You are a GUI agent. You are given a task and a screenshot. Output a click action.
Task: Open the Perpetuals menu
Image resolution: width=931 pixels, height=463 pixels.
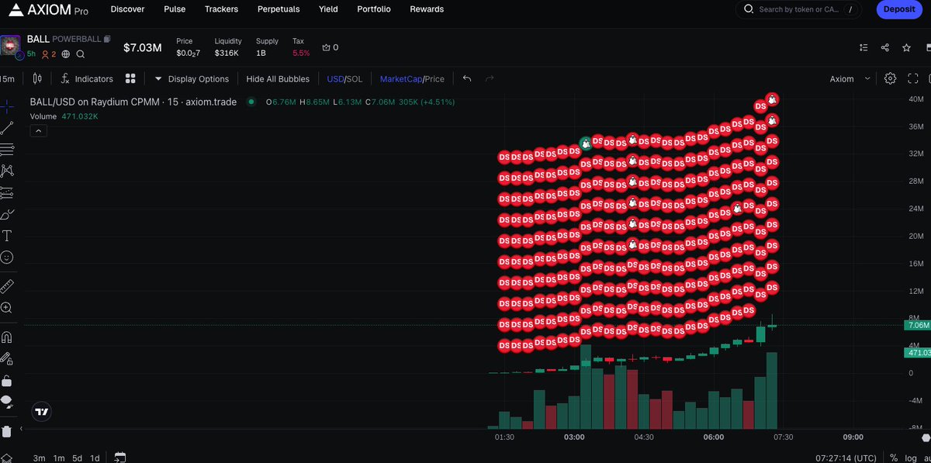coord(279,9)
